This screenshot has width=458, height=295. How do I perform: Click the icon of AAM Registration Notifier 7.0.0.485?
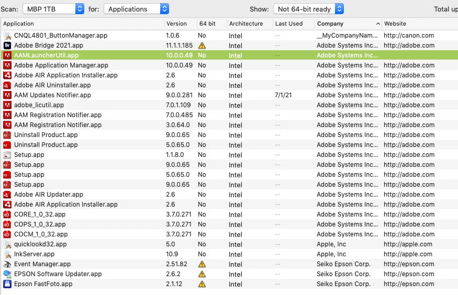7,115
